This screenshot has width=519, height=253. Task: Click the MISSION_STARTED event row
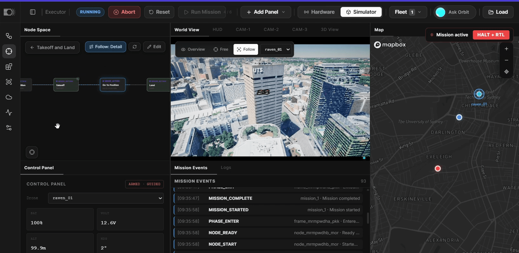268,210
